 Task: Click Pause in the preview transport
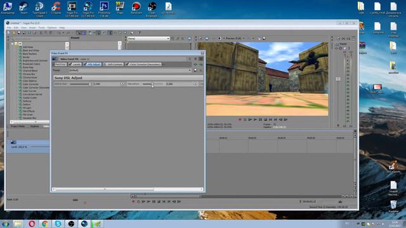pos(260,120)
